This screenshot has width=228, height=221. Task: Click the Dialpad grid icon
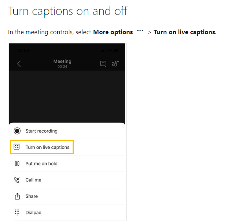[17, 212]
